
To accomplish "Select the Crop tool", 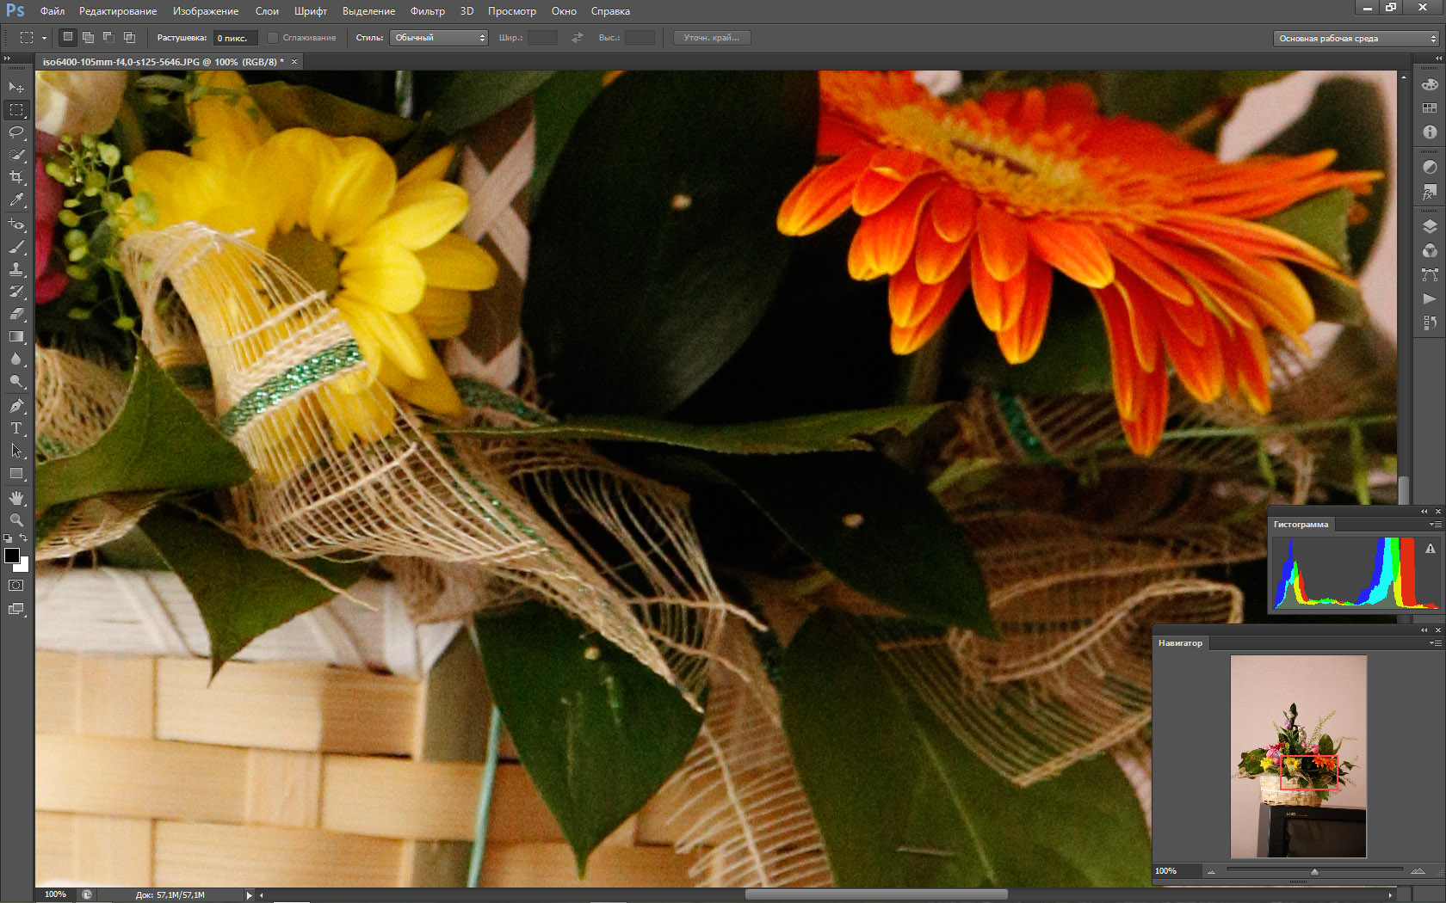I will tap(16, 177).
